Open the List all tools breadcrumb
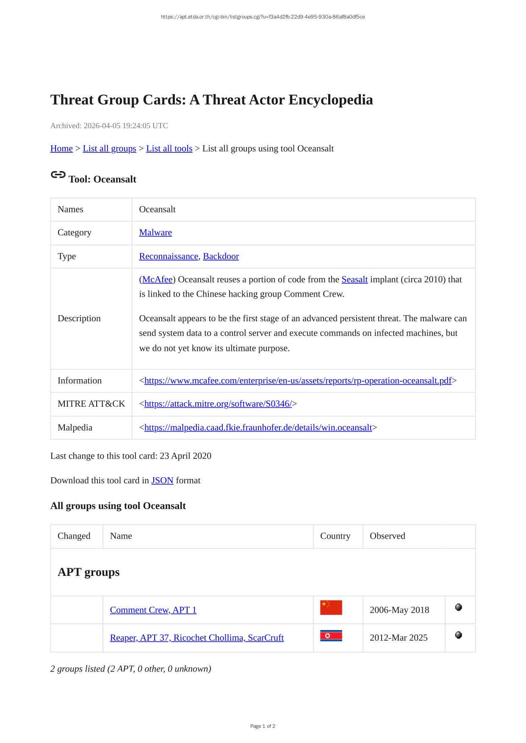Viewport: 526px width, 743px height. tap(169, 149)
